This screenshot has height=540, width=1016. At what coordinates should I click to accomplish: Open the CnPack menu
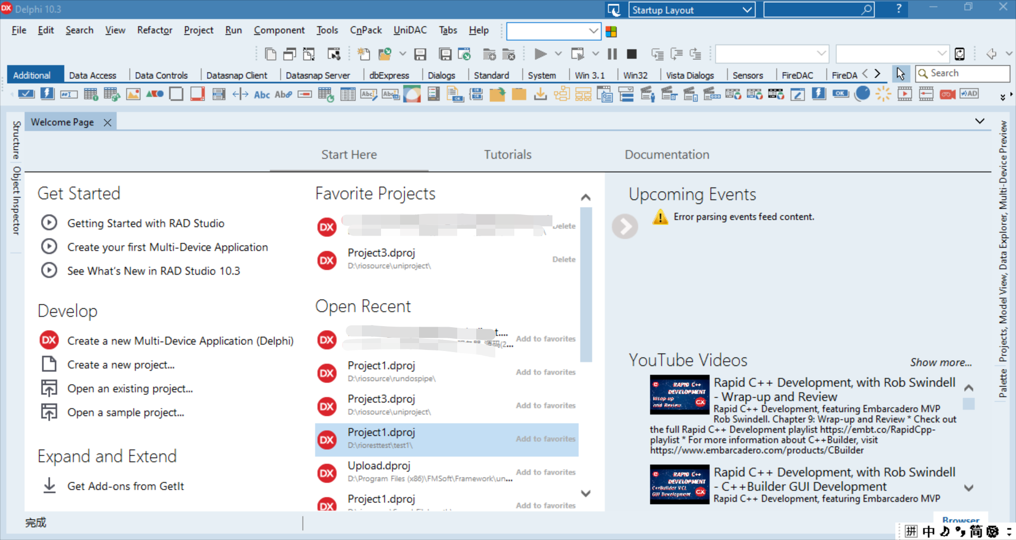point(366,30)
